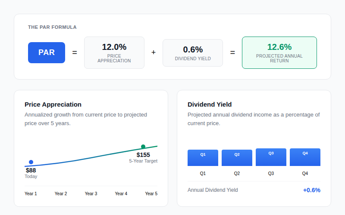345x215 pixels.
Task: Click THE PAR FORMULA section title
Action: (x=52, y=27)
